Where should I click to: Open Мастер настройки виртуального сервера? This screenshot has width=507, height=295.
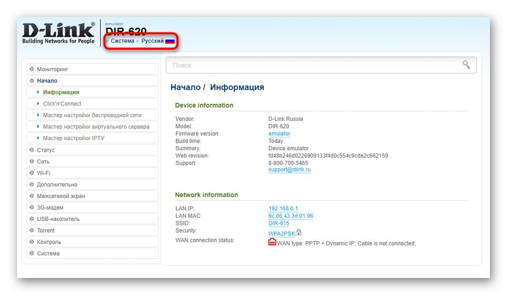click(x=92, y=127)
